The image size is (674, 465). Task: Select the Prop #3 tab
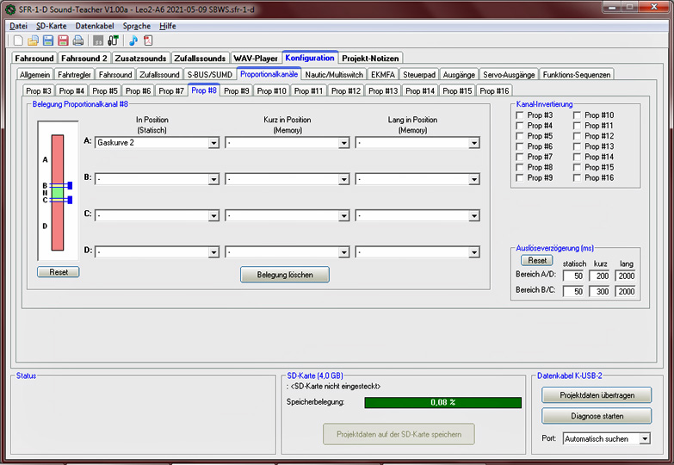(x=38, y=90)
